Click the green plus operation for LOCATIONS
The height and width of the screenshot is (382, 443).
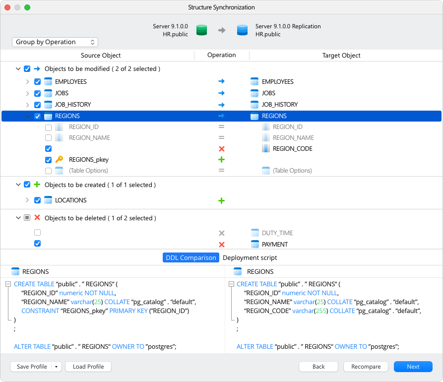tap(221, 200)
